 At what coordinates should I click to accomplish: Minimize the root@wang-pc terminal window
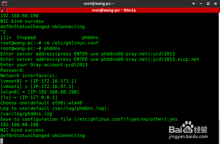[x=201, y=4]
